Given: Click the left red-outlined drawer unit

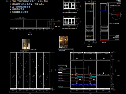Looking at the screenshot, I should (x=77, y=77).
